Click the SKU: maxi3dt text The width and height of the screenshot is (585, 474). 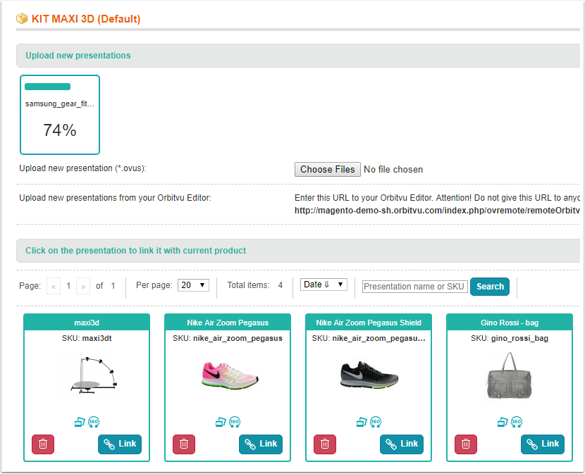[x=87, y=338]
